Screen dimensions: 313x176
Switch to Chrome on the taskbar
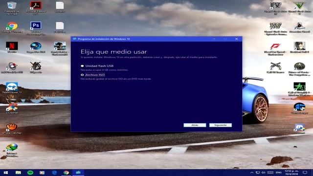[67, 173]
